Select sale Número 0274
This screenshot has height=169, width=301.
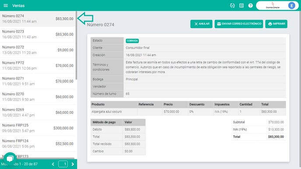(x=38, y=19)
